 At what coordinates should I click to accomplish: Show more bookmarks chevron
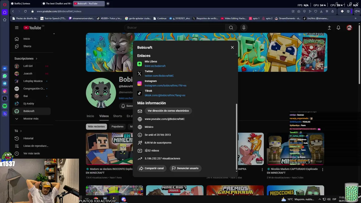[356, 18]
